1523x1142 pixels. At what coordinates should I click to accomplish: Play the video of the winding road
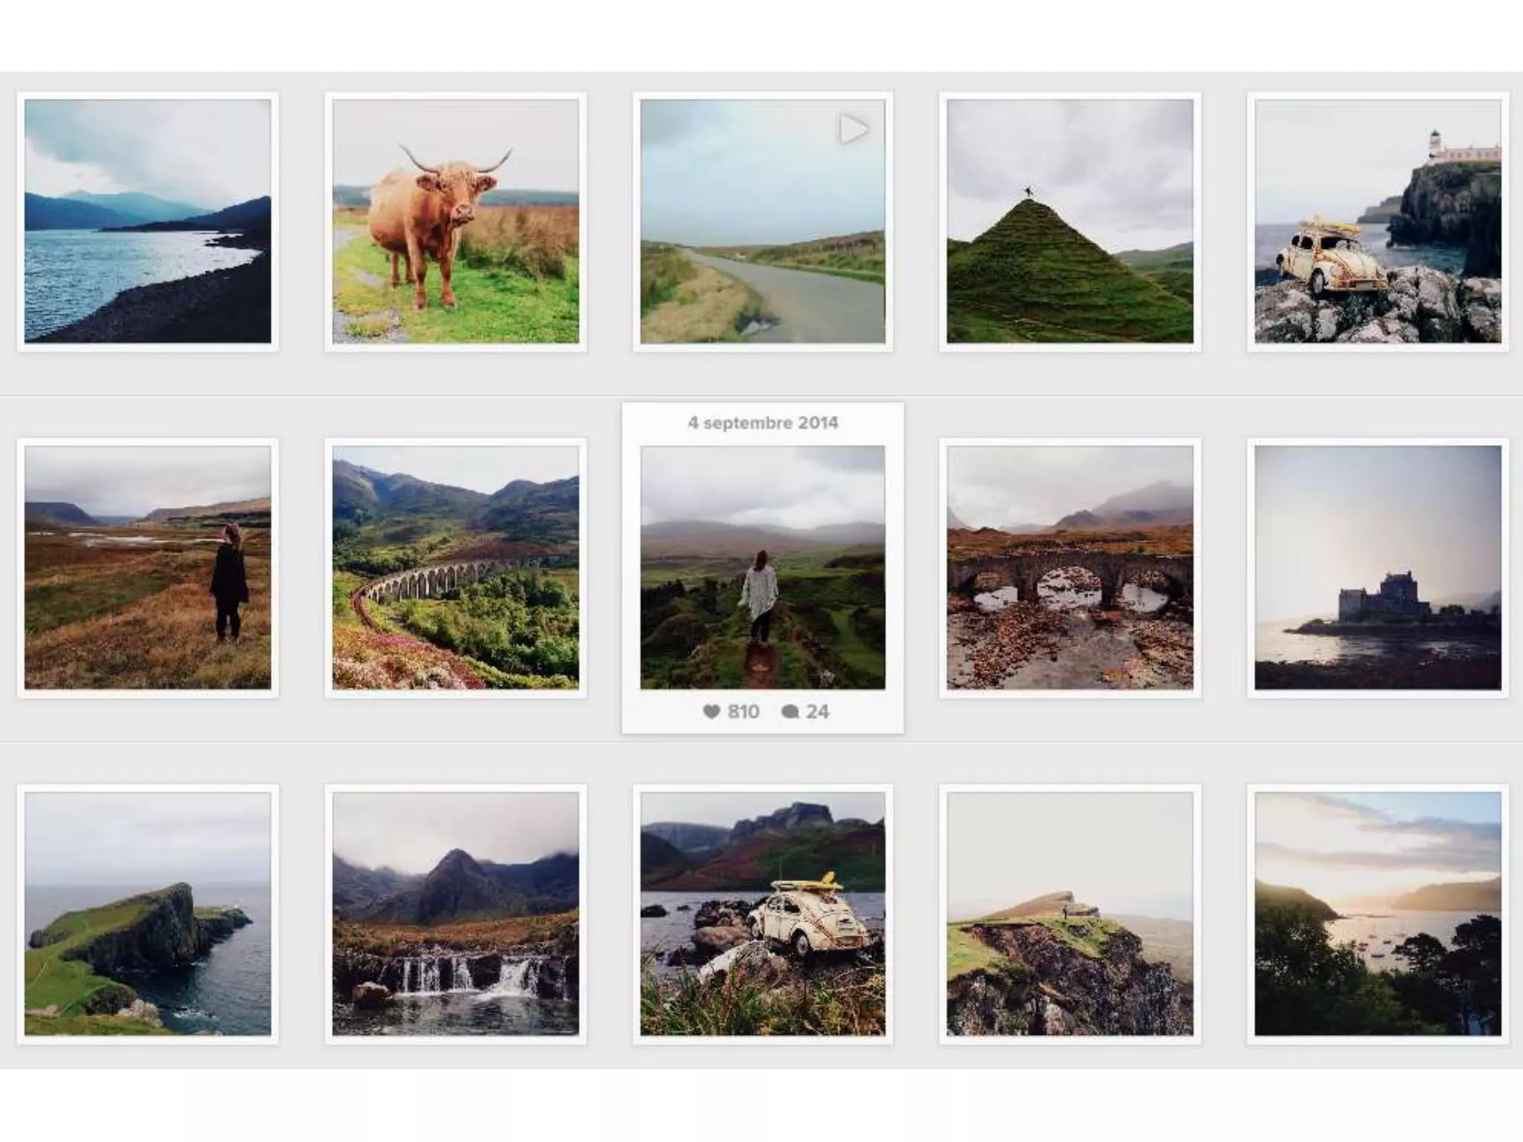[853, 129]
